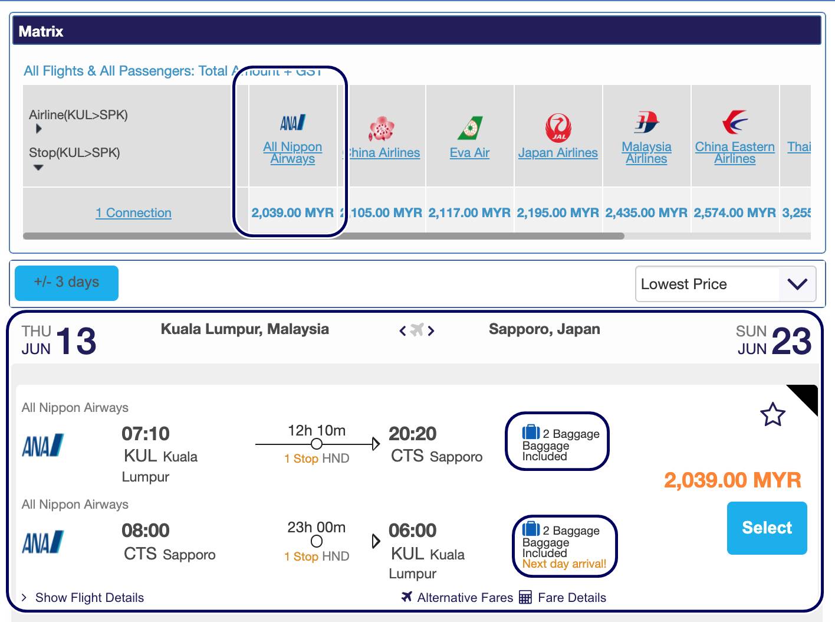Click the matrix horizontal scrollbar
This screenshot has width=835, height=622.
323,236
